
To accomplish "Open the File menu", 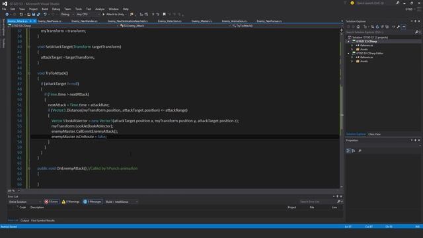I will point(4,9).
